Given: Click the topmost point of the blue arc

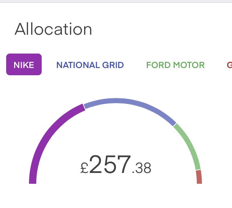Looking at the screenshot, I should (x=116, y=101).
